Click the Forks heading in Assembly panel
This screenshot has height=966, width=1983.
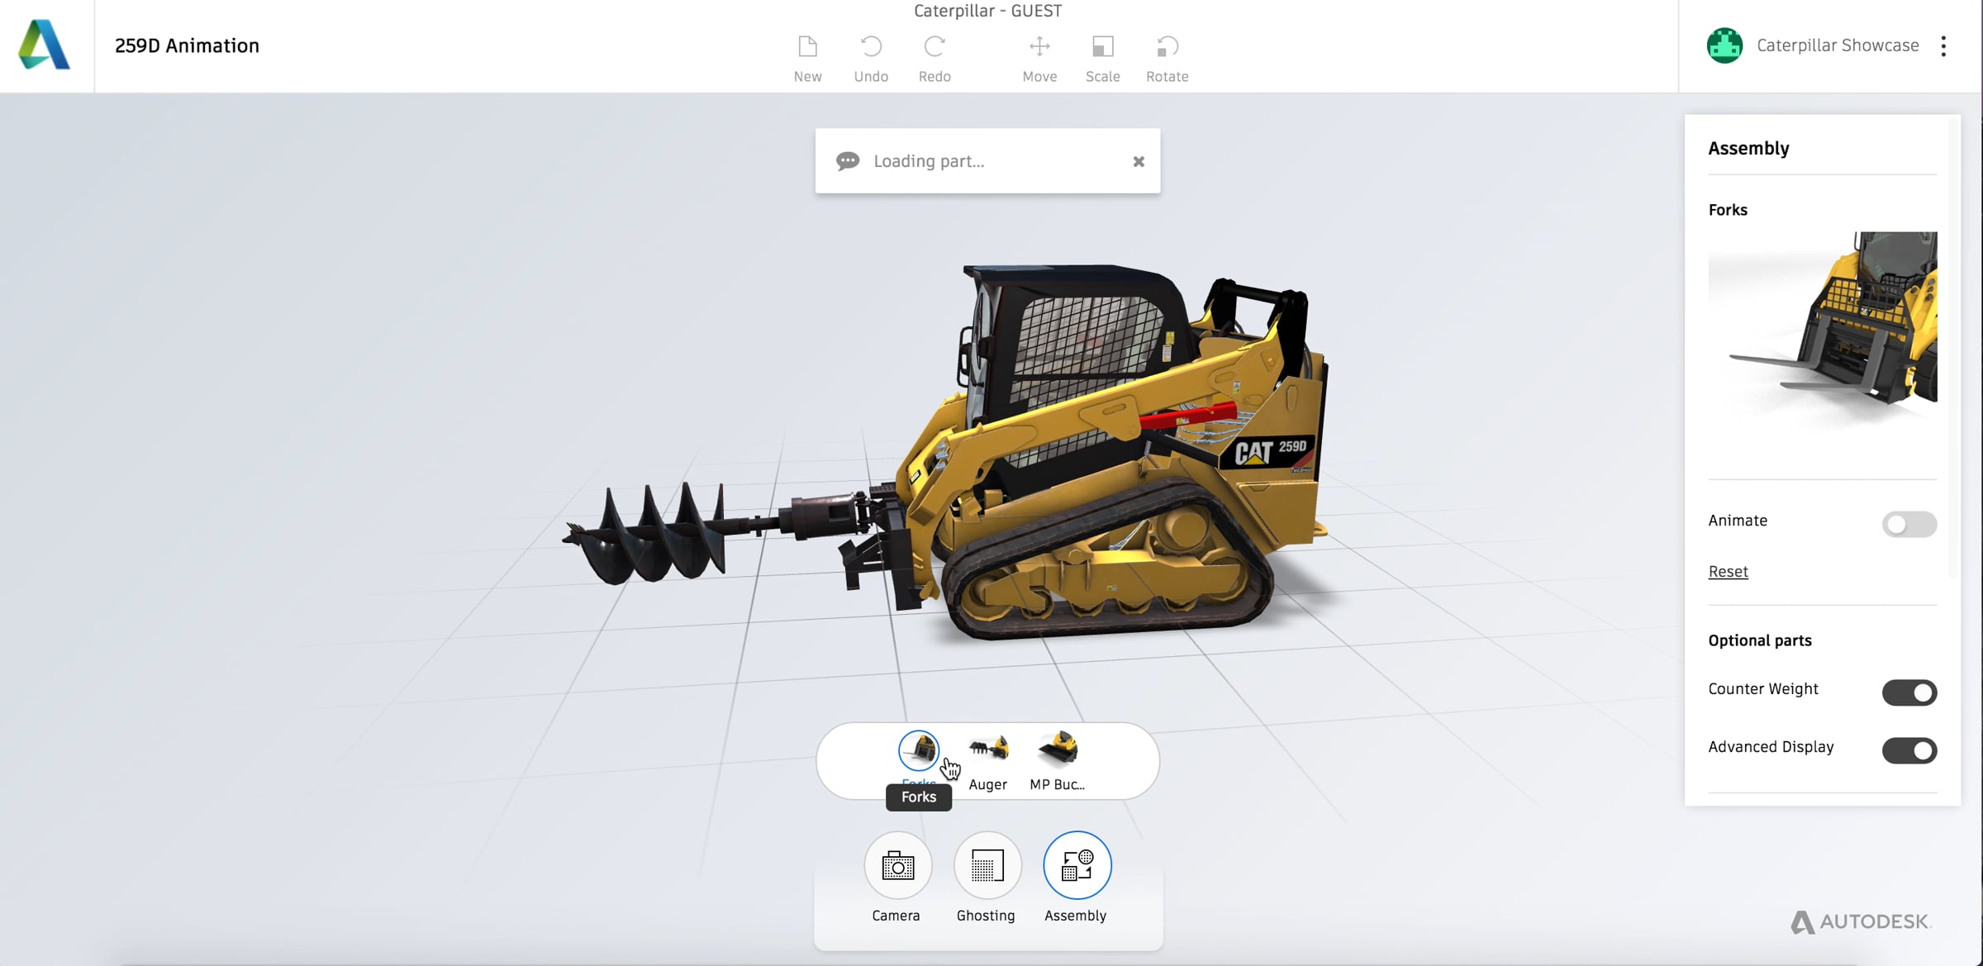1728,210
